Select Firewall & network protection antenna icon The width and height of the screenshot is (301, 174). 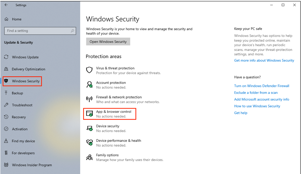tap(89, 99)
